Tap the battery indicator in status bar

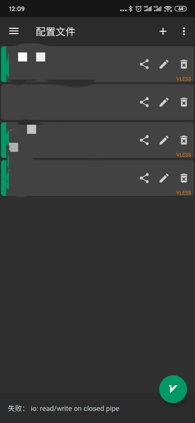coord(180,9)
